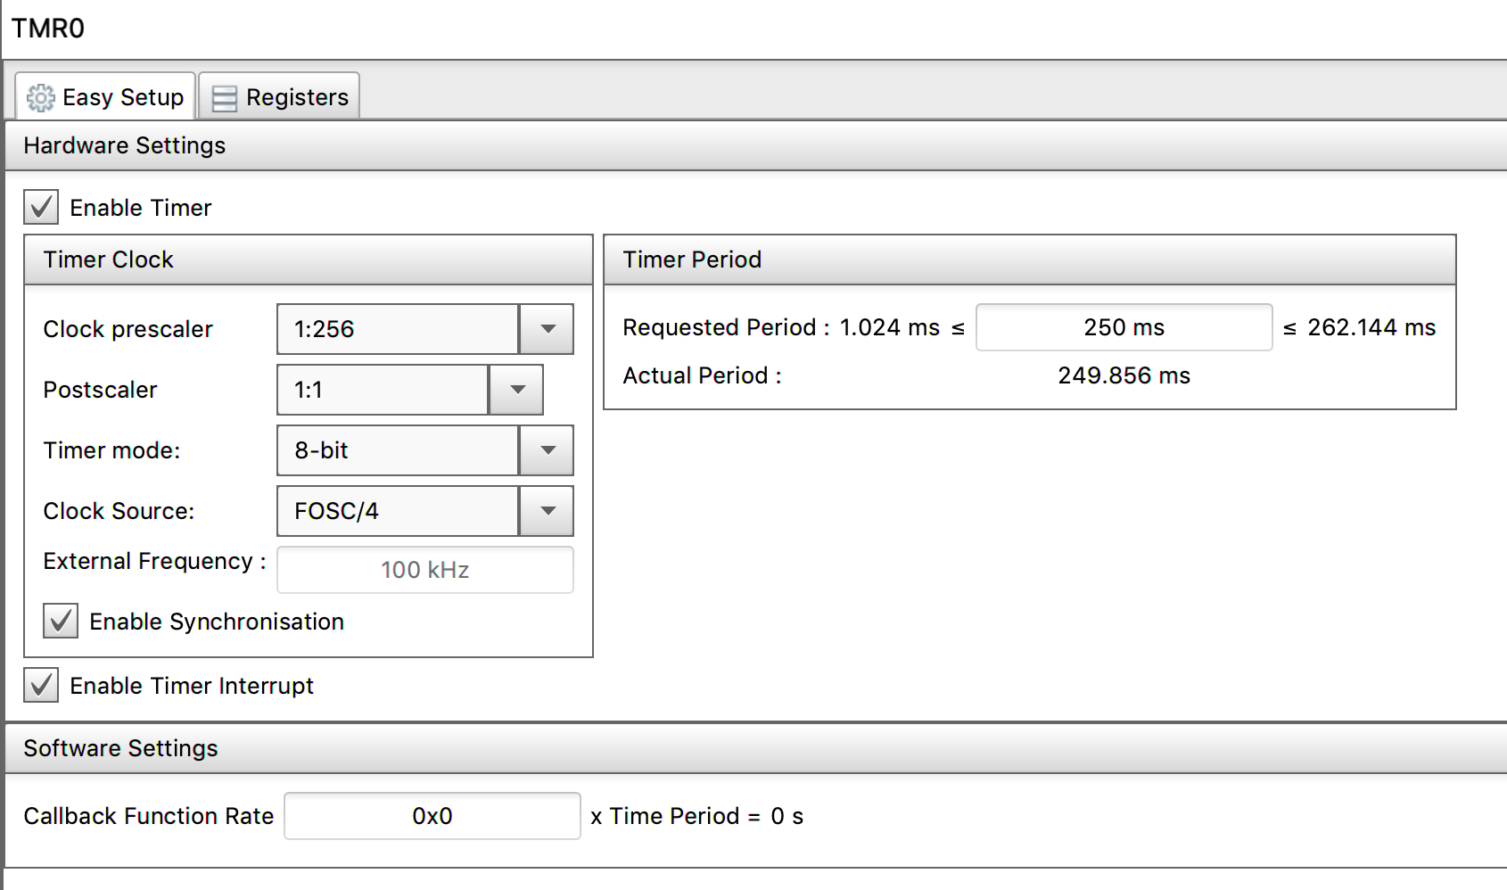Click the Actual Period value 249.856 ms

1124,375
